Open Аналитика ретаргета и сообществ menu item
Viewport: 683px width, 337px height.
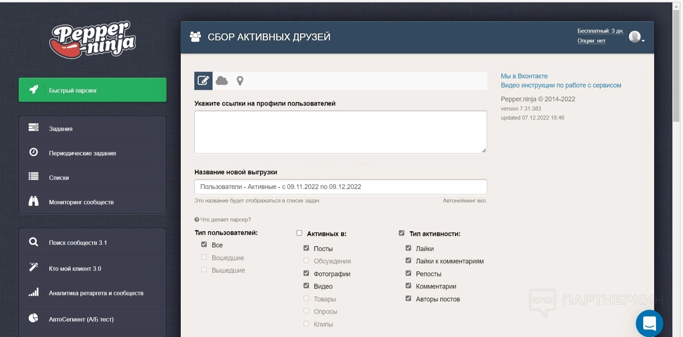point(92,292)
